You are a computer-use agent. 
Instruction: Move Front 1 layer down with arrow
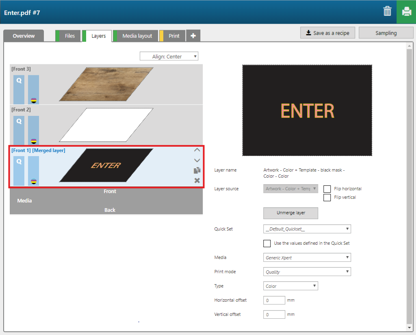point(197,160)
